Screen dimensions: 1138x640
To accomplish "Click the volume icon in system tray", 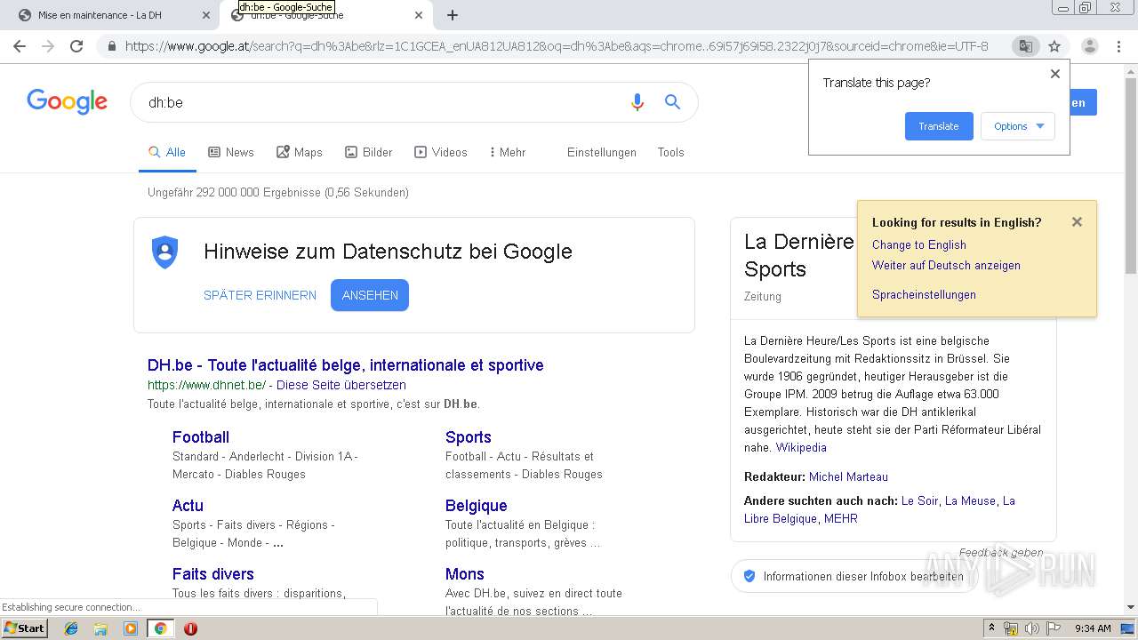I will [1031, 628].
